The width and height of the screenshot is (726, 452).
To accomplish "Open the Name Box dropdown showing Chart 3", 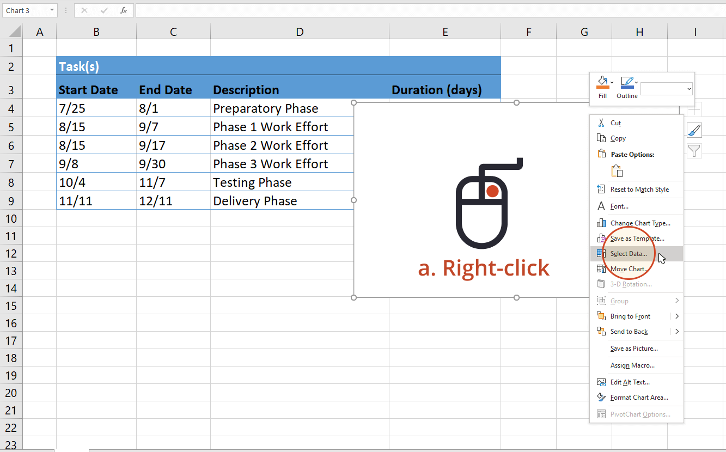I will [x=53, y=10].
